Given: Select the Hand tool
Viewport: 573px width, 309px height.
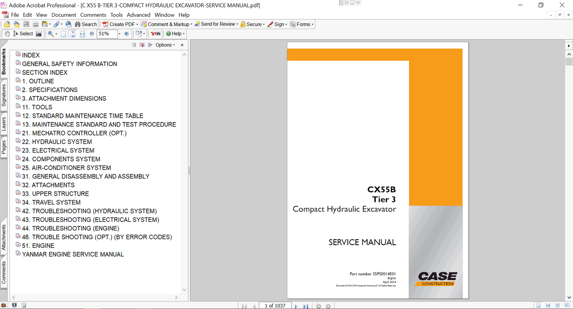Looking at the screenshot, I should [7, 34].
